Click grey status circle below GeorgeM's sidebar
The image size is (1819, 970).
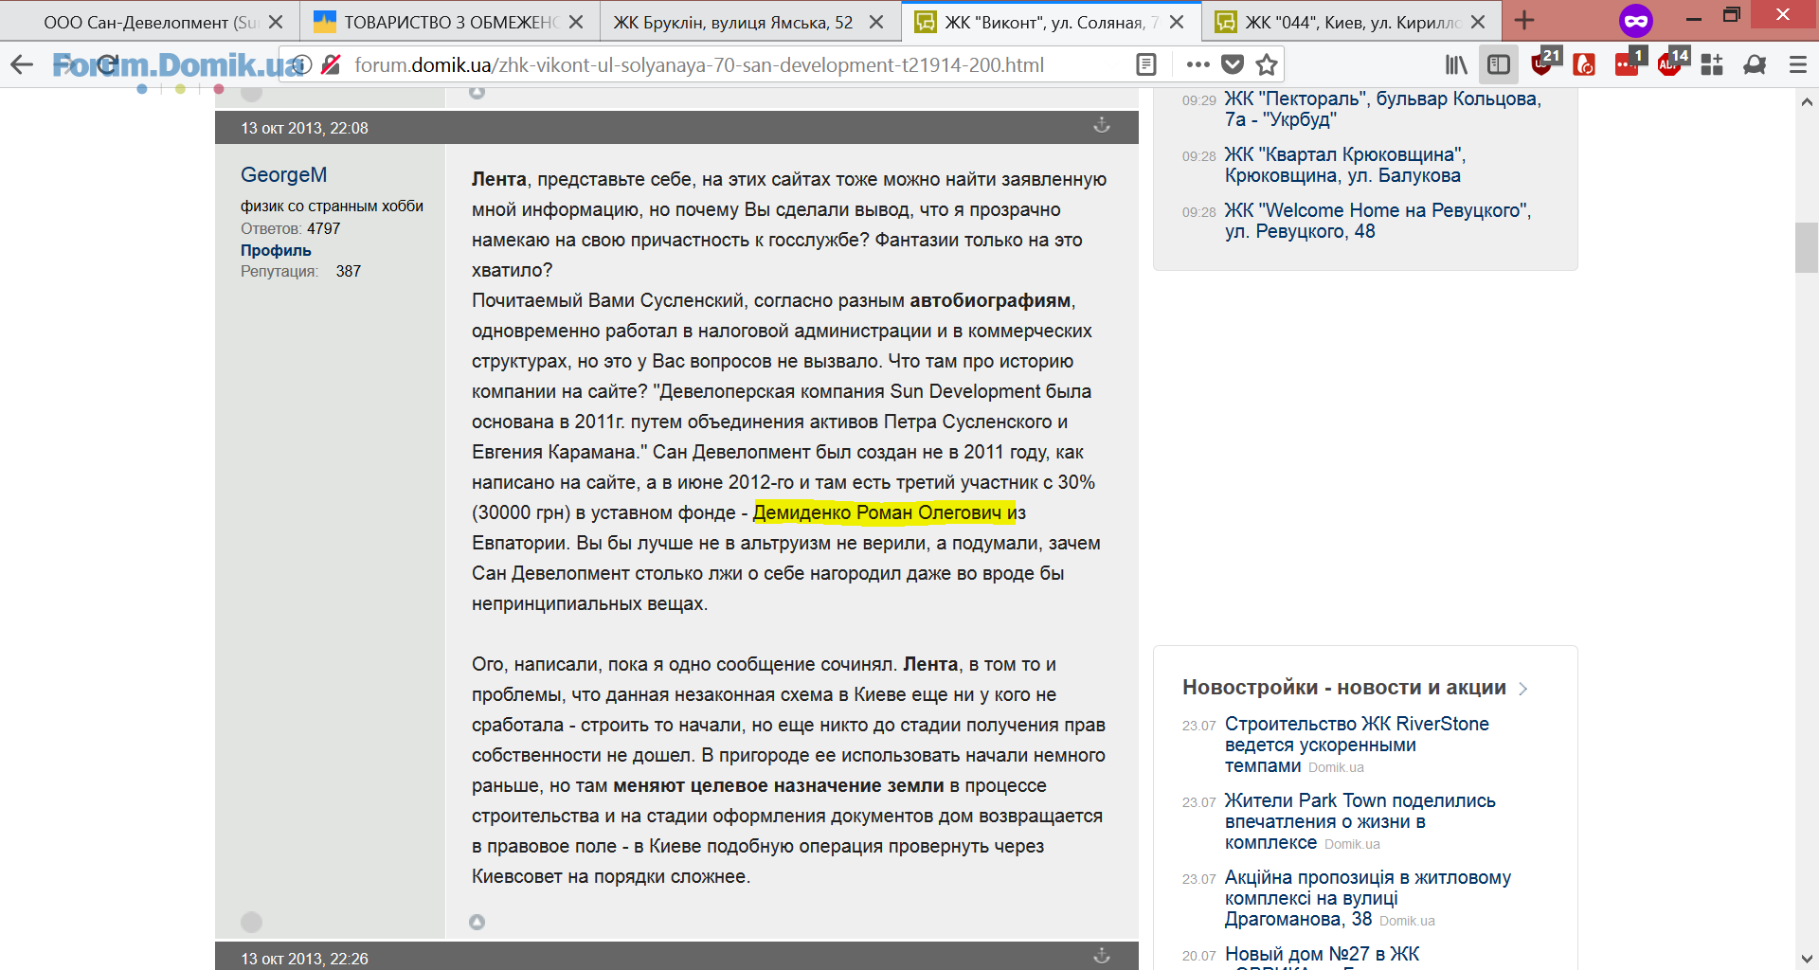pyautogui.click(x=251, y=922)
